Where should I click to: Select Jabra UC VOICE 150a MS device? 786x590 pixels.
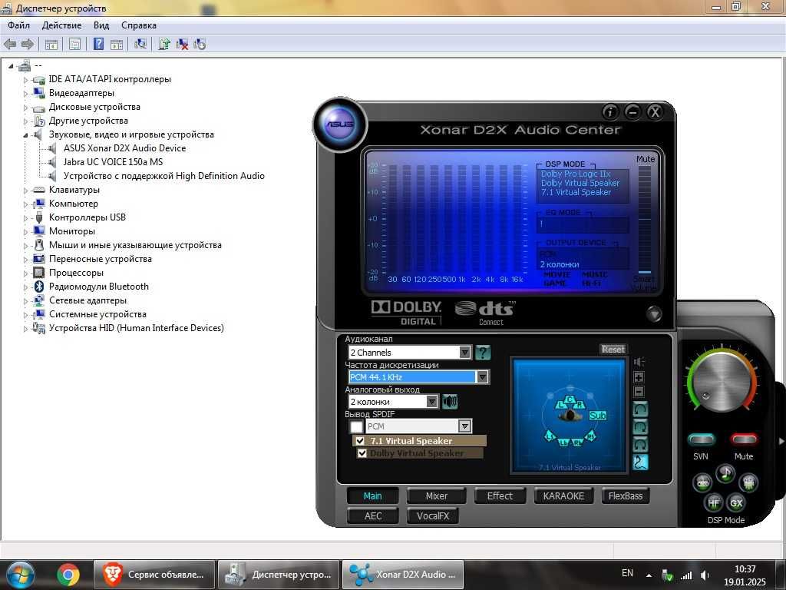pyautogui.click(x=113, y=162)
